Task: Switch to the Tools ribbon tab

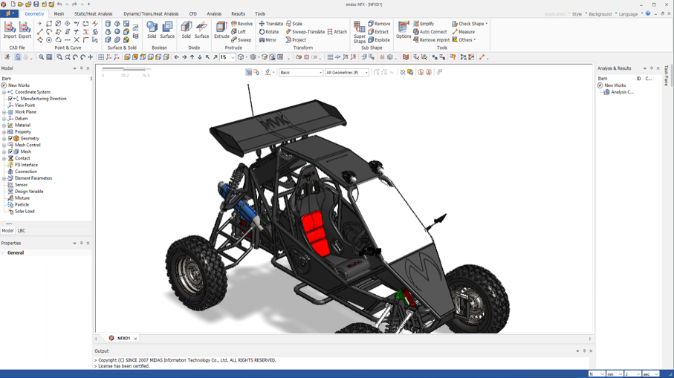Action: pos(260,14)
